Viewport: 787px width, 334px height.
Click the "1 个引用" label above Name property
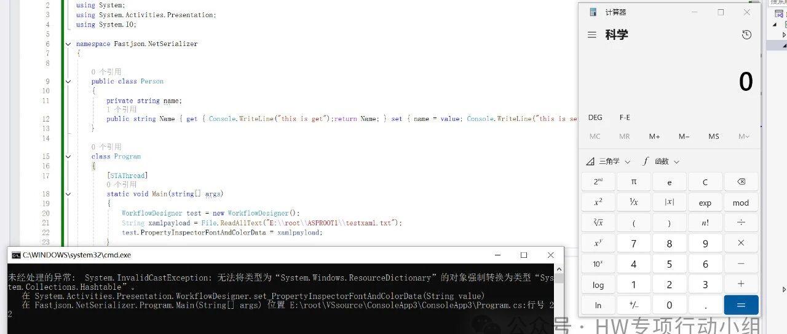pos(121,109)
